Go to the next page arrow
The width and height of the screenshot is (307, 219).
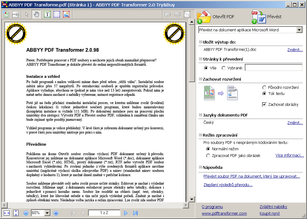click(x=126, y=213)
